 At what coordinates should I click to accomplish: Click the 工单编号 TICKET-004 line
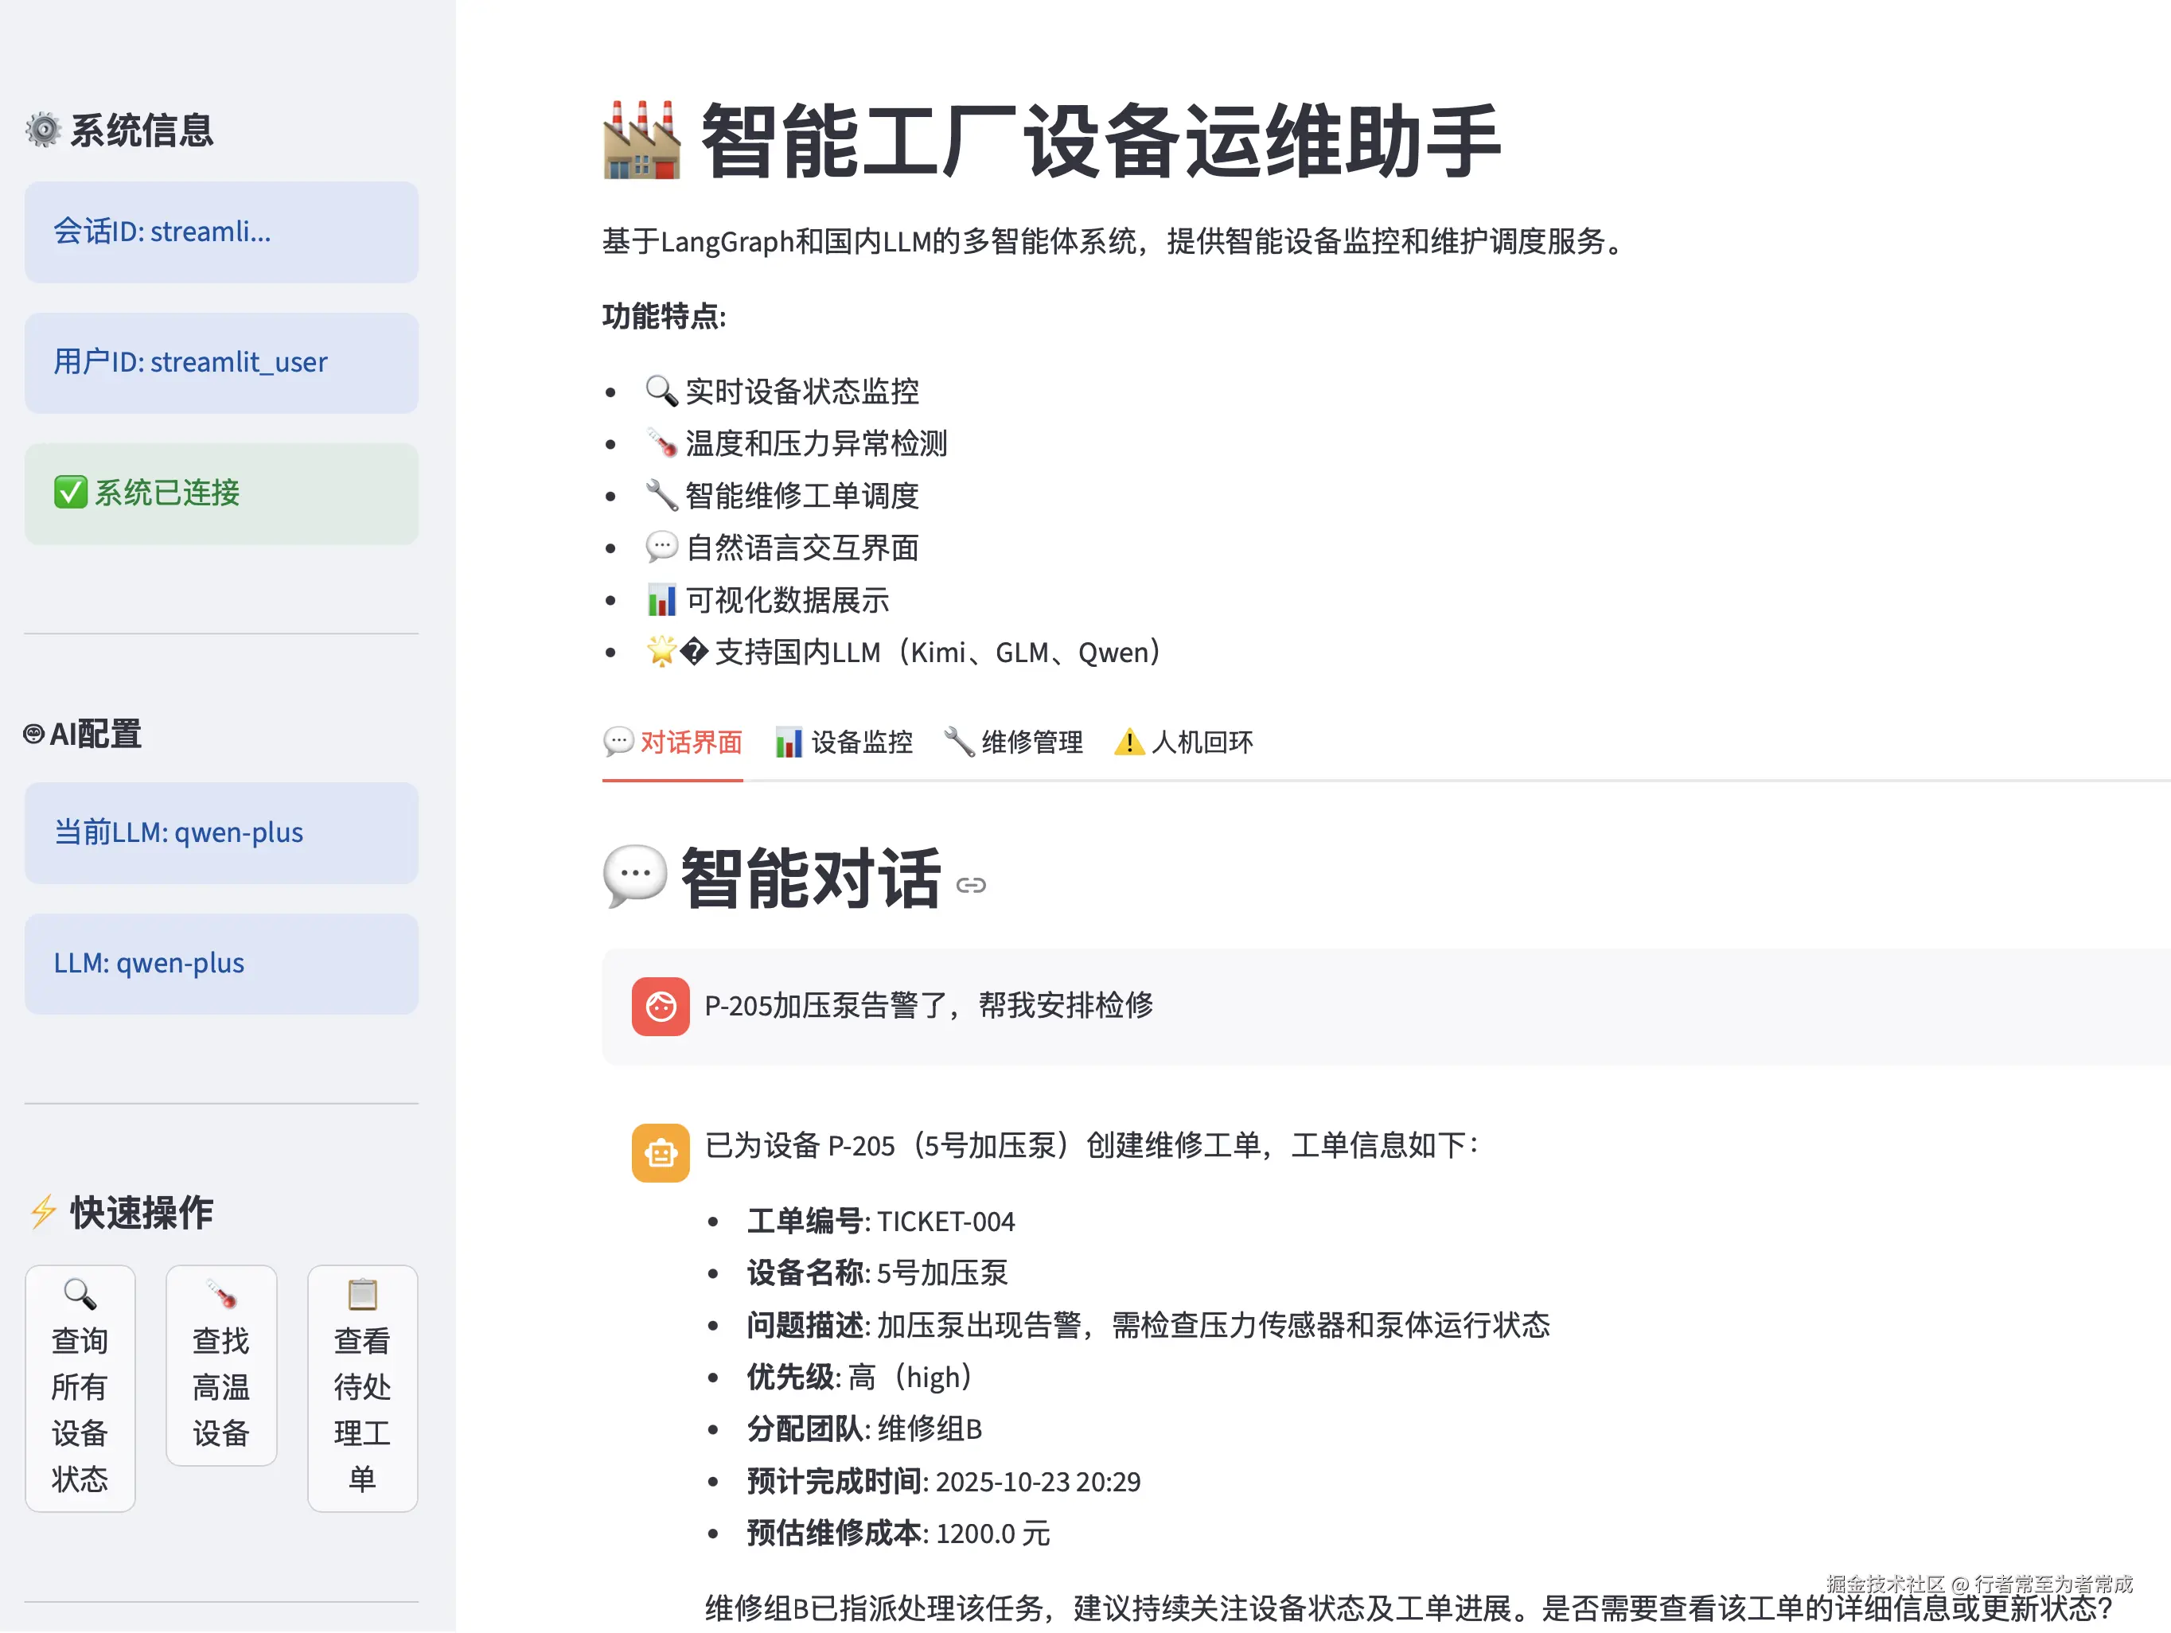point(880,1222)
